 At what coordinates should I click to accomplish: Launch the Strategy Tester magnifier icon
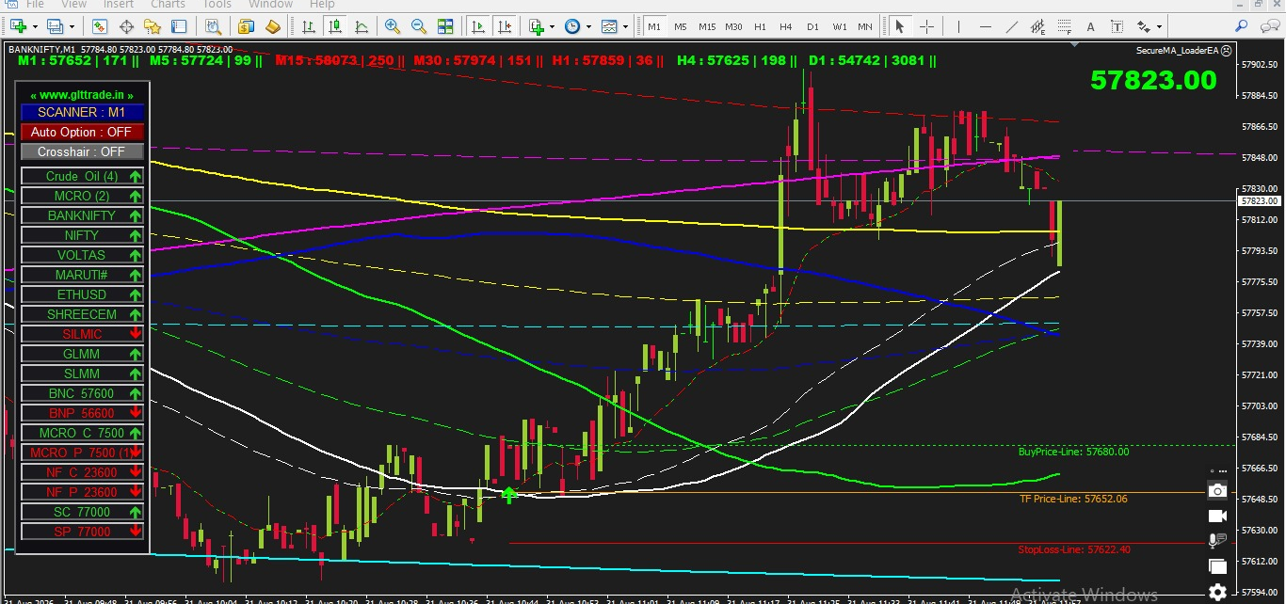214,26
